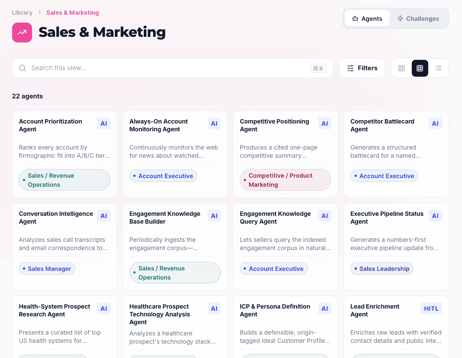This screenshot has height=358, width=462.
Task: Click 'Periodically ingests the engagement corpus' description
Action: click(x=164, y=244)
